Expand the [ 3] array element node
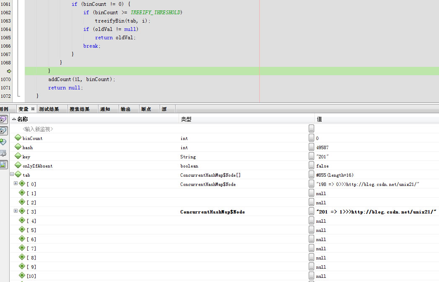439x282 pixels. (15, 211)
